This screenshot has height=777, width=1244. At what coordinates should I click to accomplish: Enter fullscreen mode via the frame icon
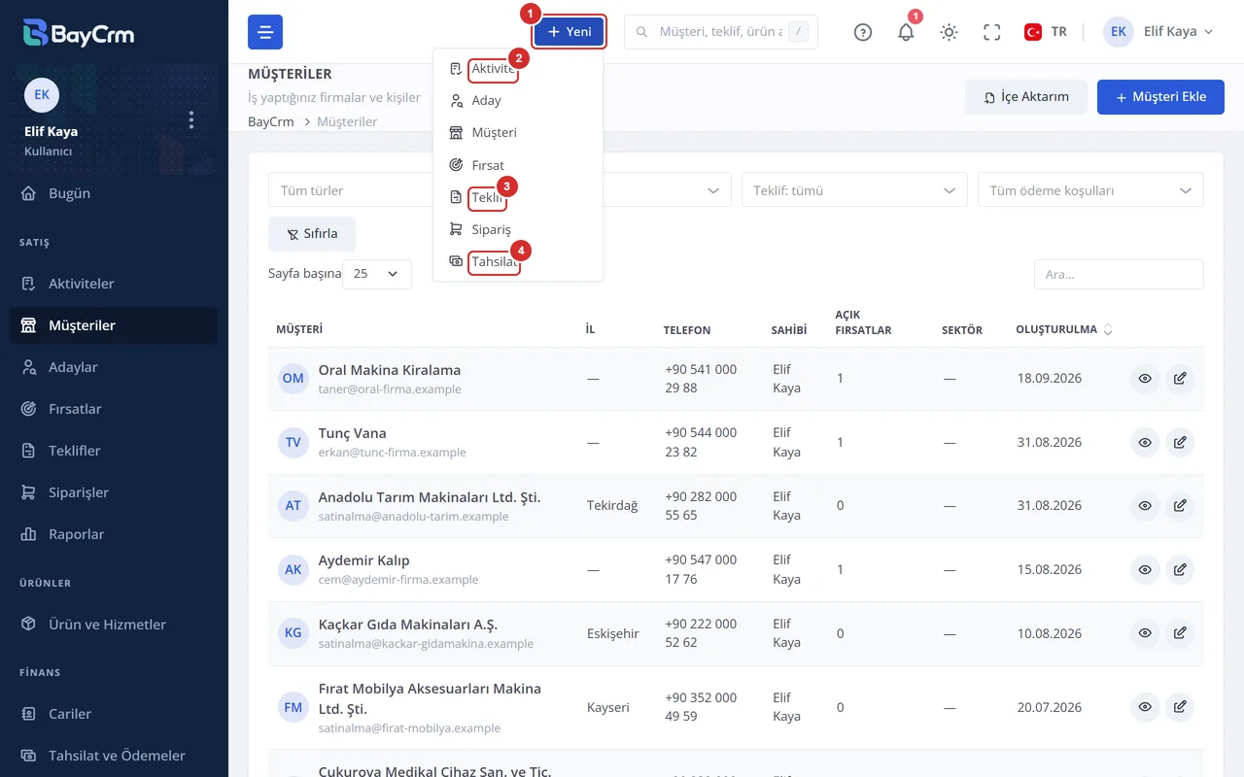click(992, 32)
